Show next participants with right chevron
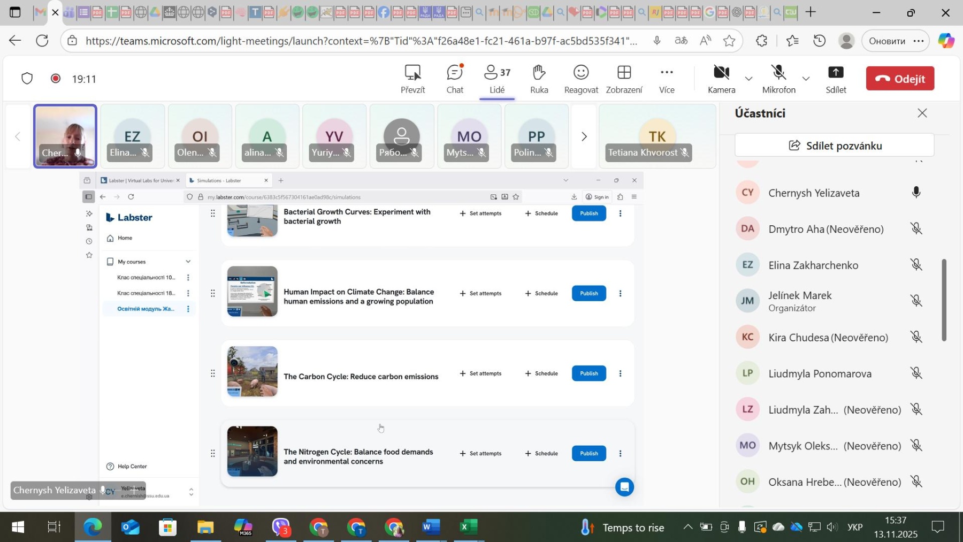The width and height of the screenshot is (963, 542). [x=584, y=136]
